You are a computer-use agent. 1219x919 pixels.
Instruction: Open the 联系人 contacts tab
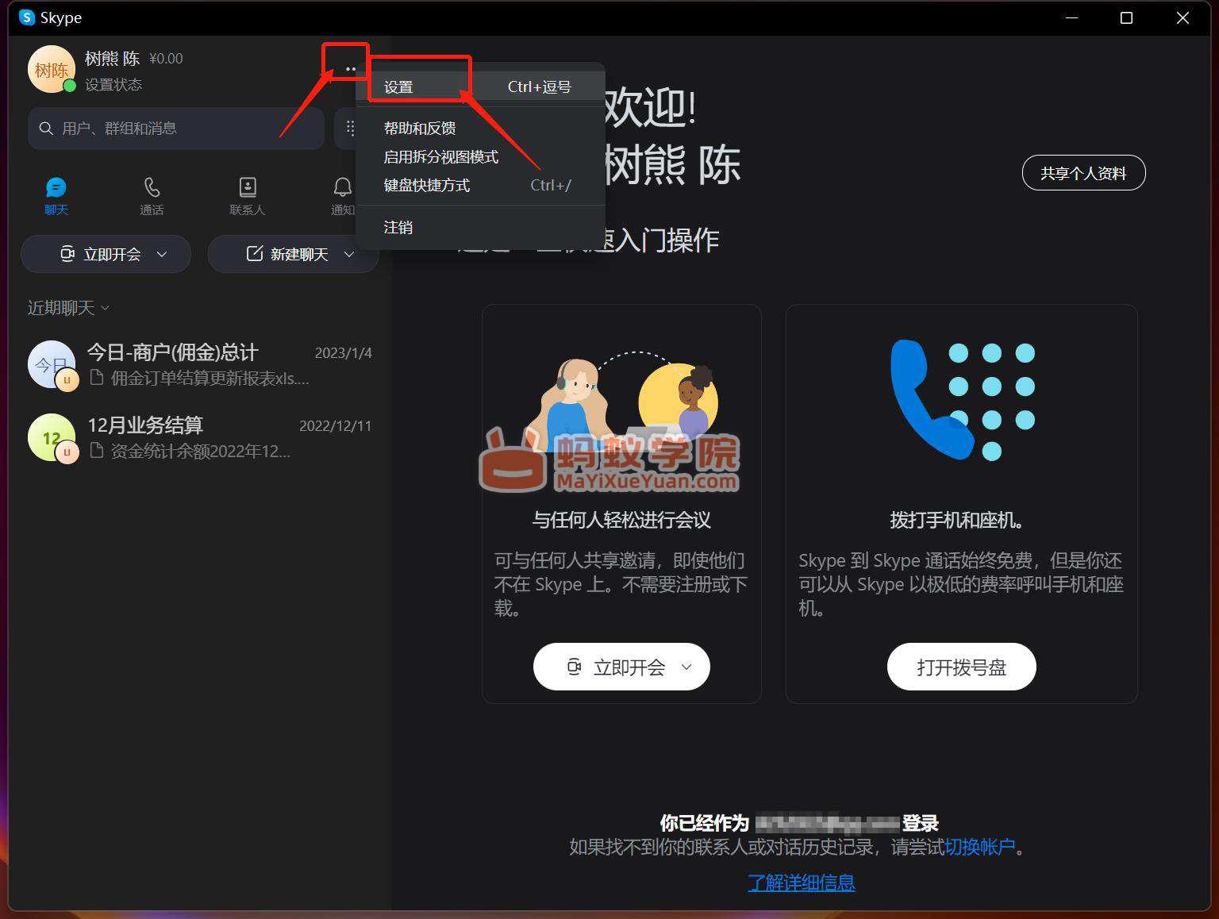point(247,196)
